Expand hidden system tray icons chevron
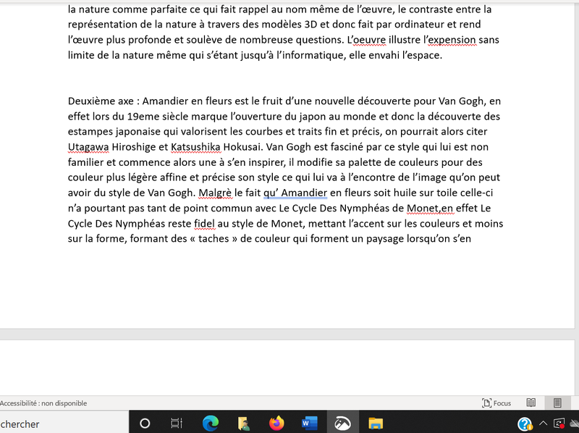Viewport: 579px width, 433px height. [543, 424]
